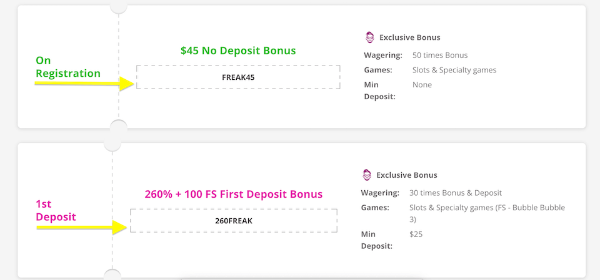Click the None minimum deposit value
The height and width of the screenshot is (280, 600).
422,85
